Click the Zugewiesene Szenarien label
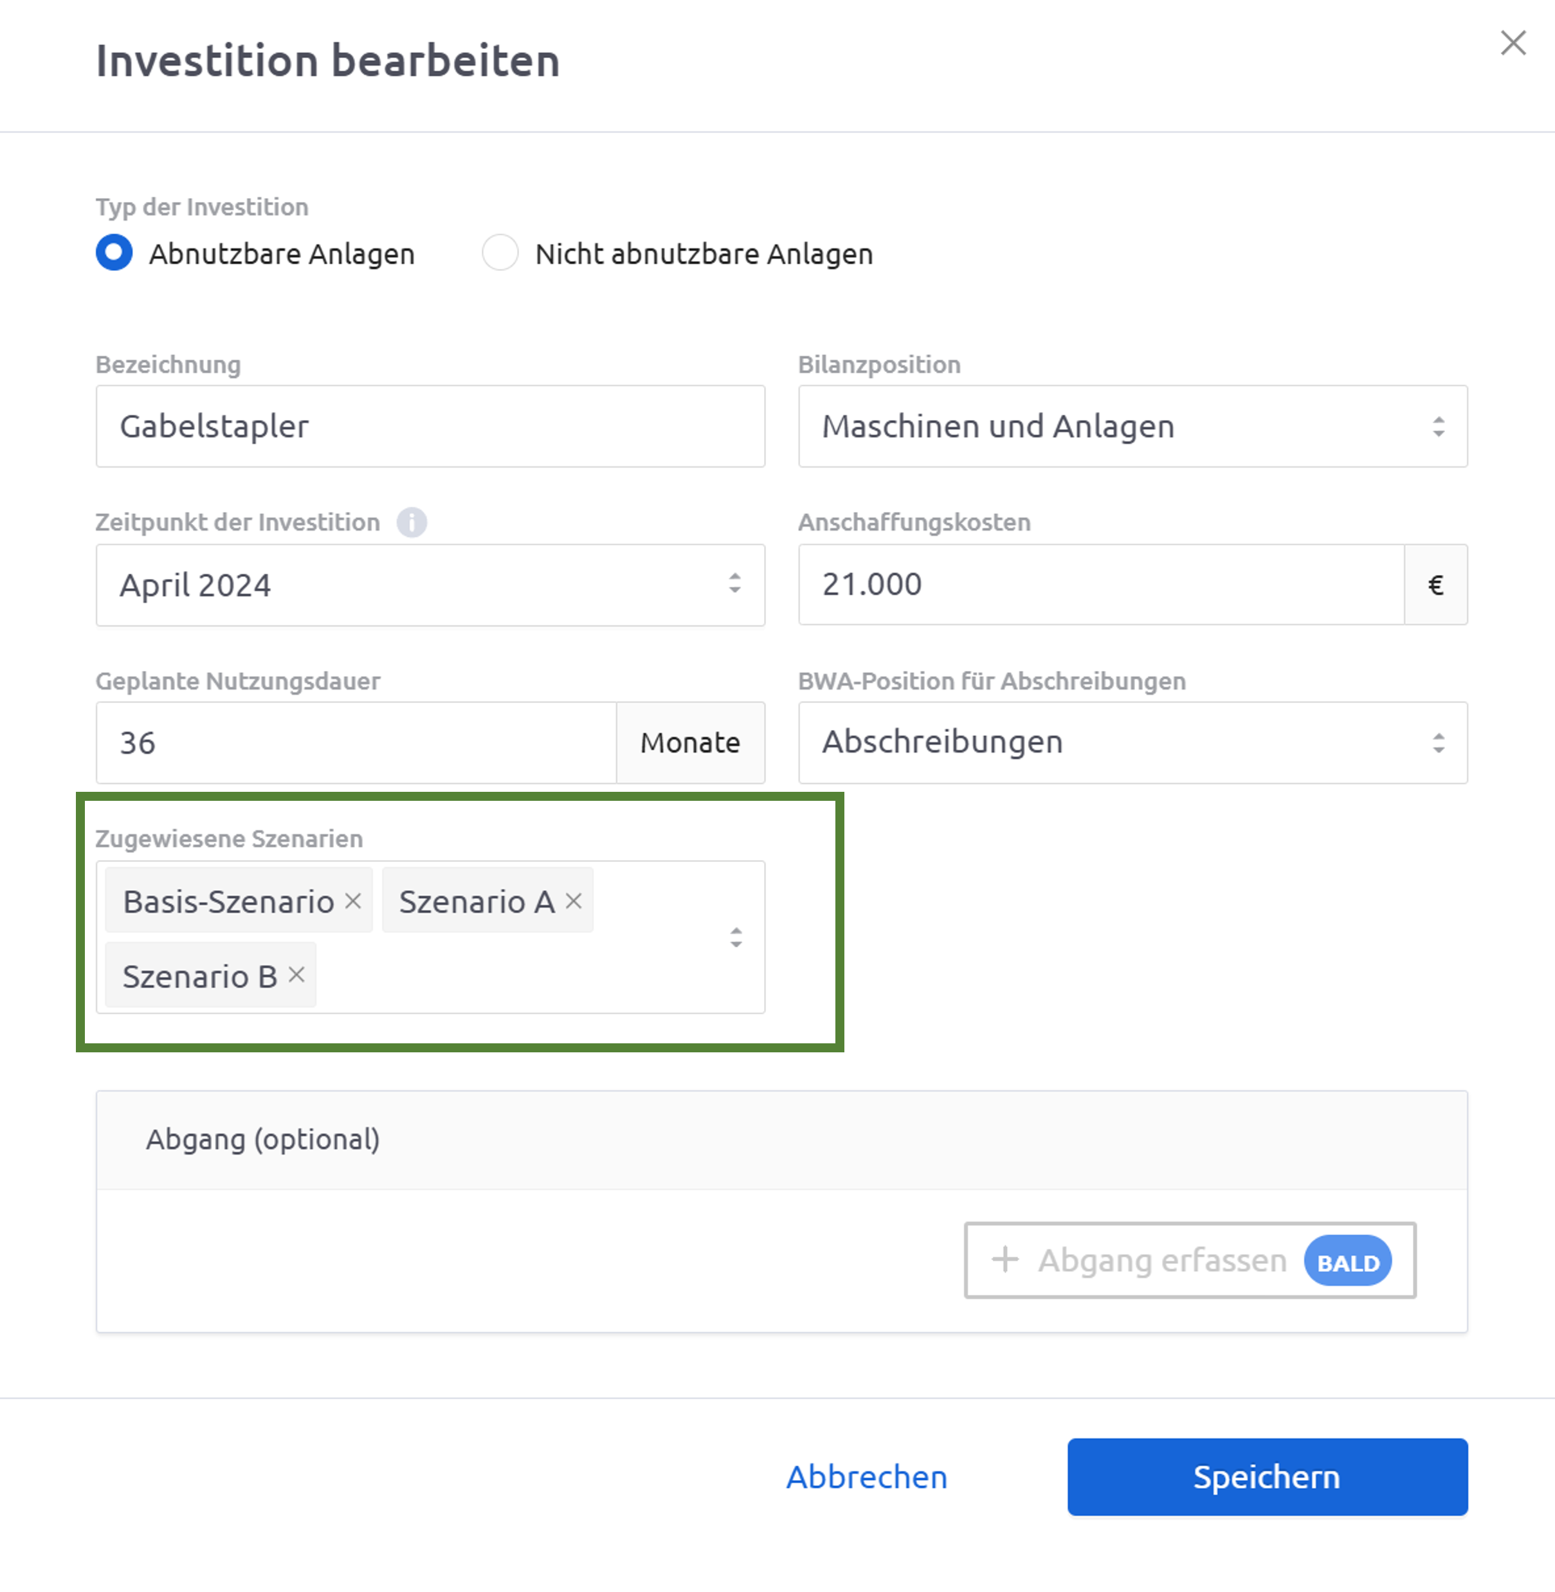The width and height of the screenshot is (1555, 1592). (229, 839)
